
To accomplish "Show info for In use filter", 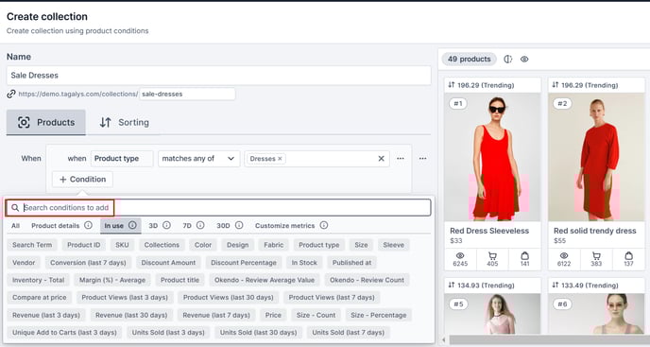I will click(x=132, y=225).
